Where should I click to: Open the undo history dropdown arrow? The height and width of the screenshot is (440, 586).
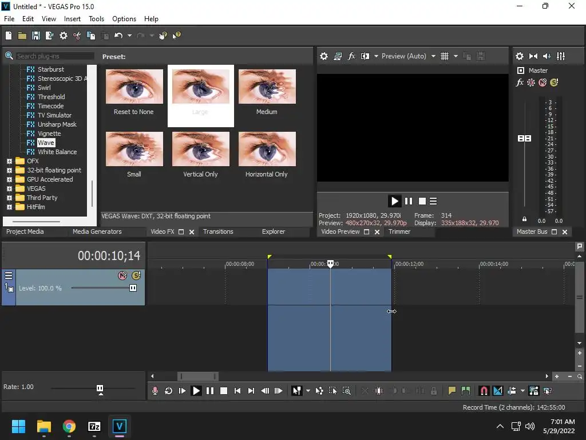[129, 36]
